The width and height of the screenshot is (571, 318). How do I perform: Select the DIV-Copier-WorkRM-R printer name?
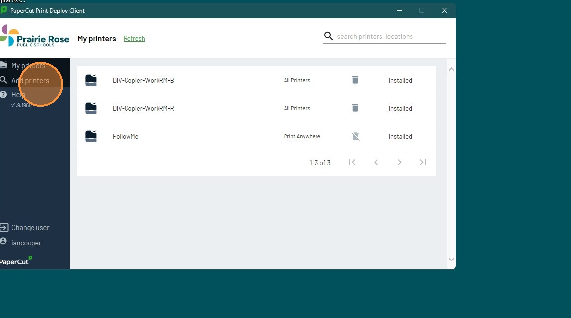pyautogui.click(x=143, y=108)
